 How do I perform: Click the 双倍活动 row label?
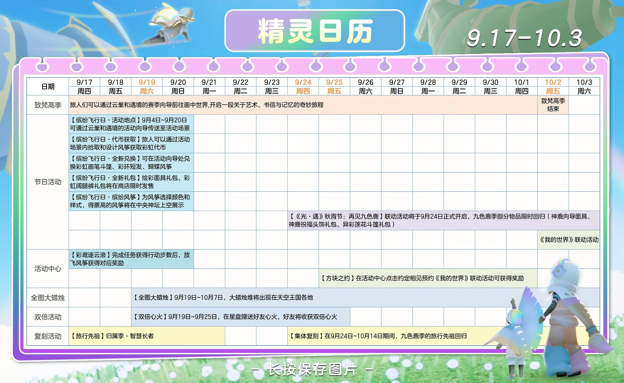[x=48, y=317]
